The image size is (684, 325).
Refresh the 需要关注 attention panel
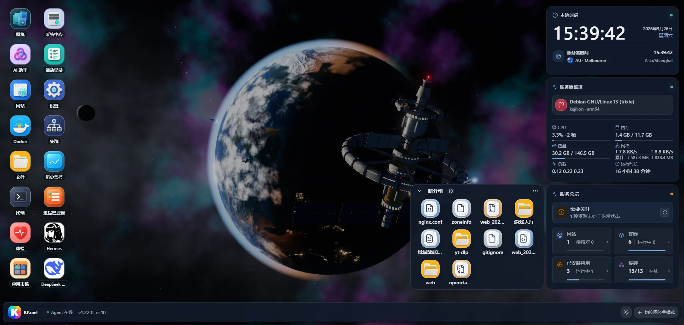point(665,212)
